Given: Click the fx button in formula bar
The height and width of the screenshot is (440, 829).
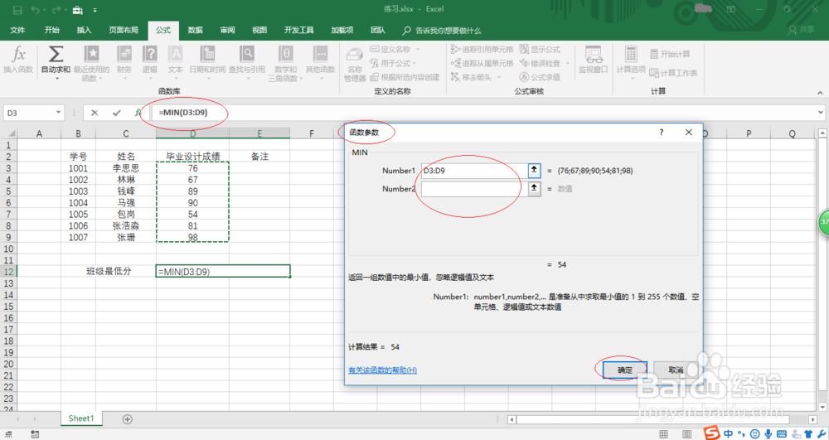Looking at the screenshot, I should point(138,113).
